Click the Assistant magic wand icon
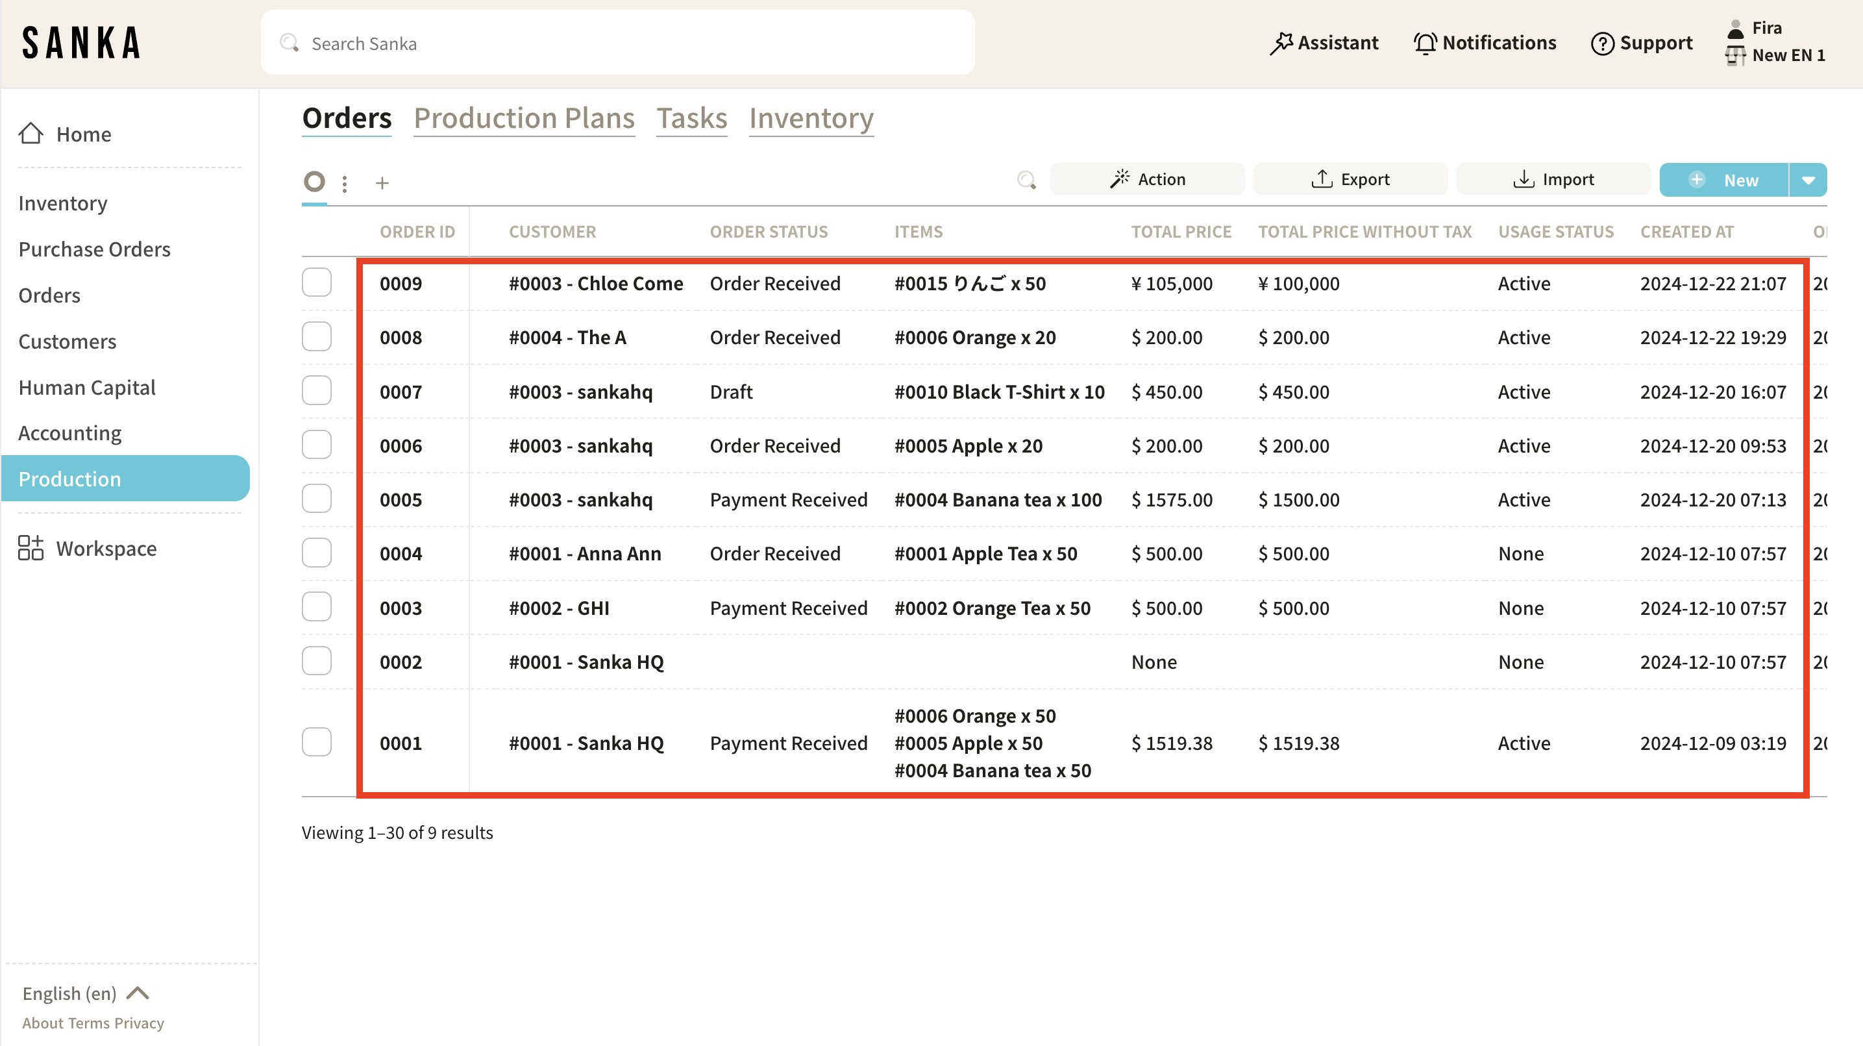The image size is (1863, 1046). tap(1281, 44)
